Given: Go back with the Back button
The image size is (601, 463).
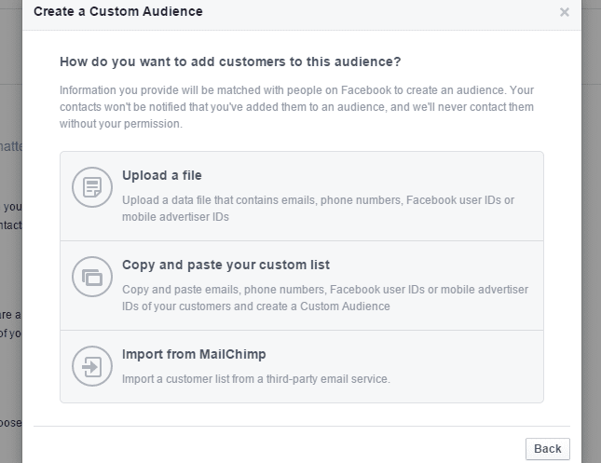Looking at the screenshot, I should point(548,449).
